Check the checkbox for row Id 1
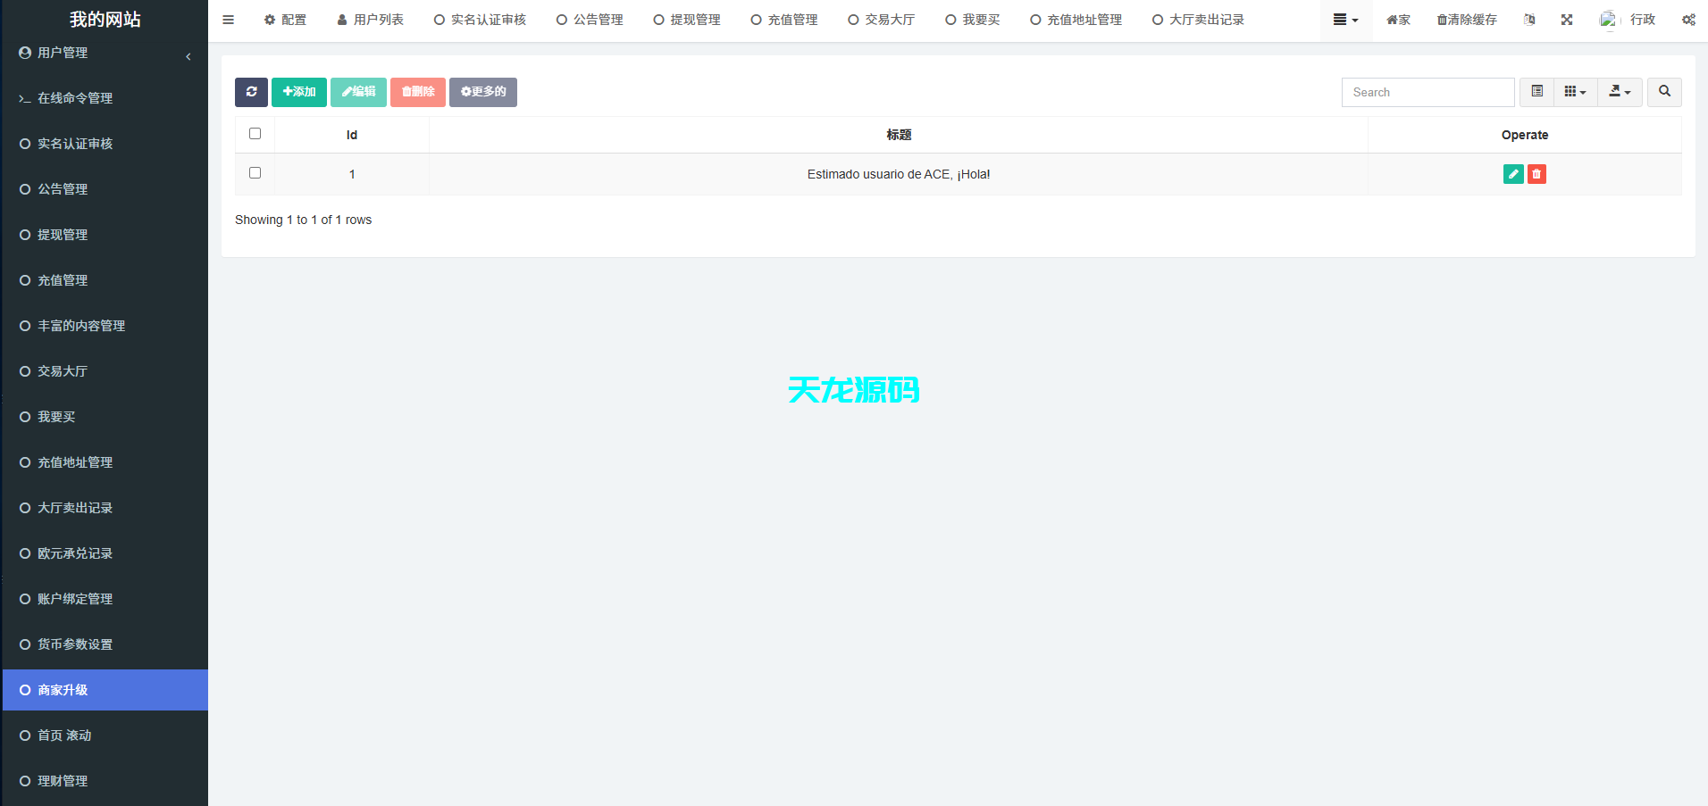The image size is (1708, 806). pyautogui.click(x=255, y=172)
